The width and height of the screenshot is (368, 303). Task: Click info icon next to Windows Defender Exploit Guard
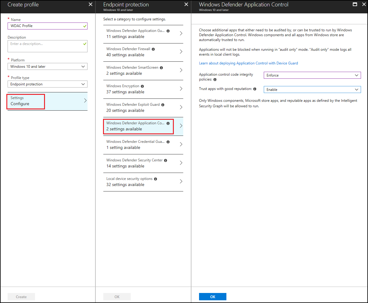coord(163,105)
